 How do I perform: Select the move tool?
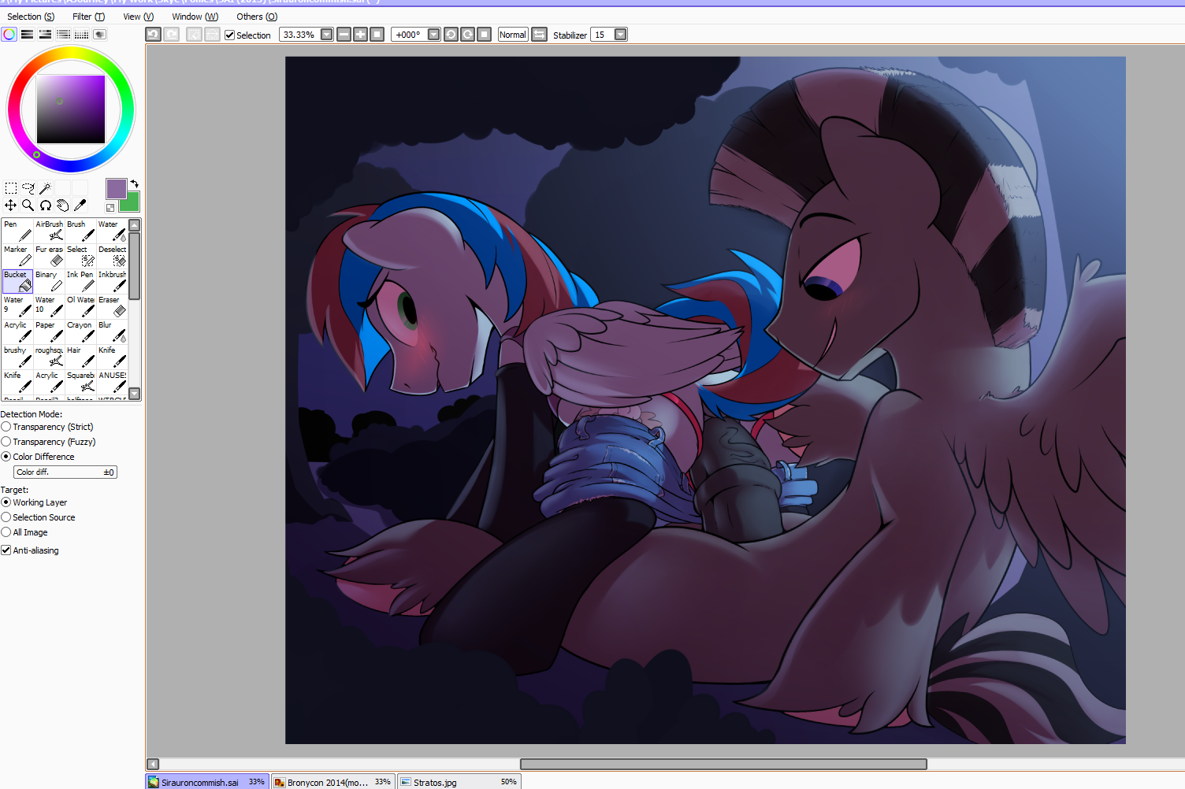click(11, 206)
